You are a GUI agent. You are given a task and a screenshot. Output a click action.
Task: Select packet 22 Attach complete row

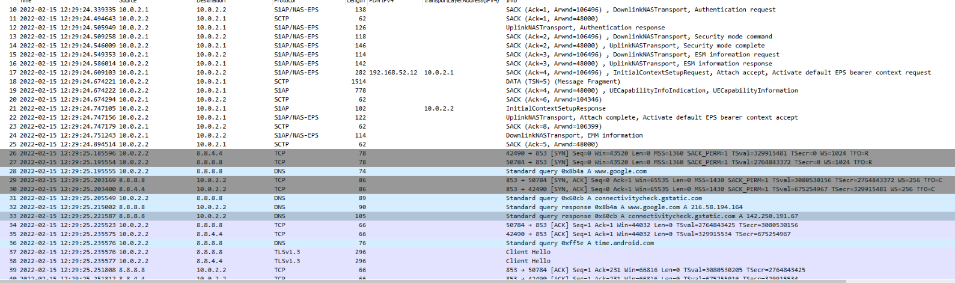coord(477,118)
